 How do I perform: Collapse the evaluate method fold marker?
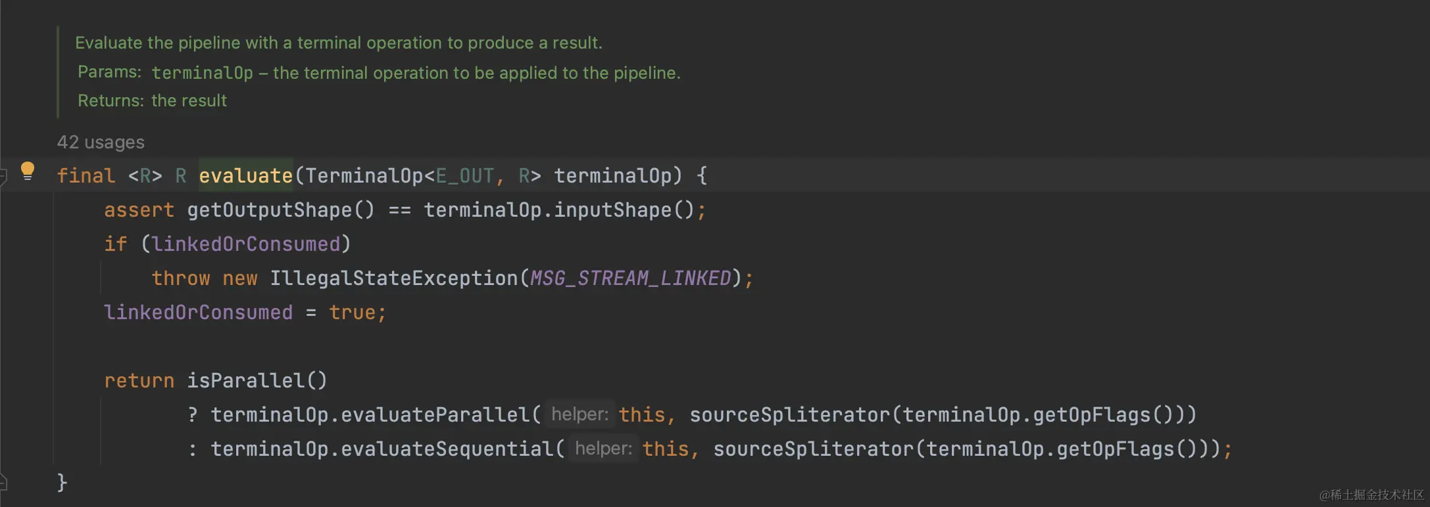tap(3, 176)
